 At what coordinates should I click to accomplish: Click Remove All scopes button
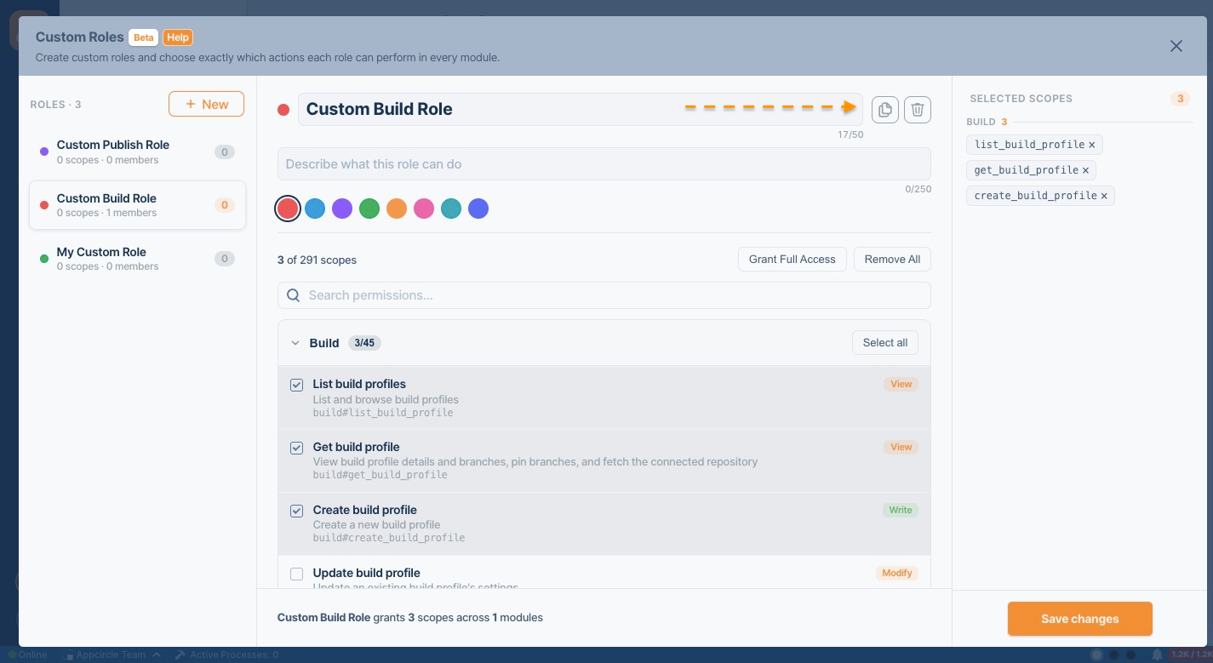point(892,260)
